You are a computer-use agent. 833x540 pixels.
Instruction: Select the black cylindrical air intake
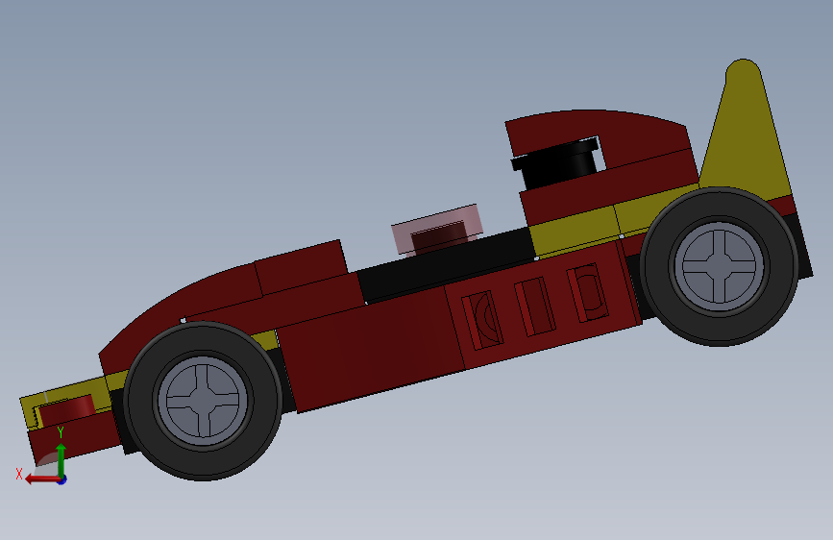tap(556, 161)
